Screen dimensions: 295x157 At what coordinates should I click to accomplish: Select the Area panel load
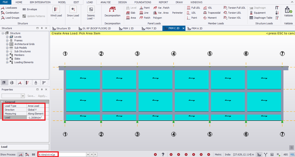coord(131,18)
